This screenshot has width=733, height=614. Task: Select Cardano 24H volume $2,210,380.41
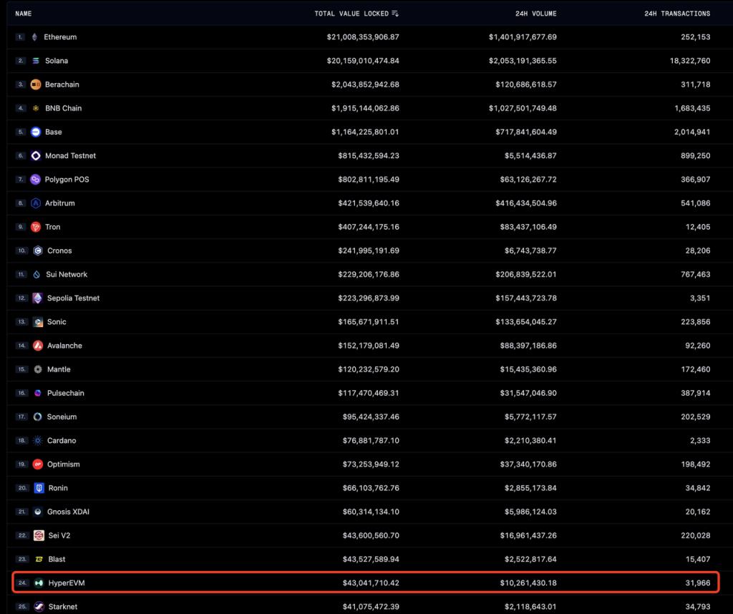click(x=530, y=441)
